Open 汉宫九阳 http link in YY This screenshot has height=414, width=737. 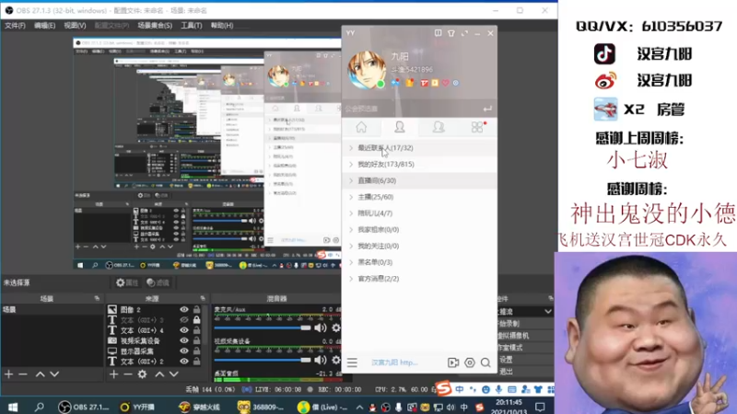[394, 362]
